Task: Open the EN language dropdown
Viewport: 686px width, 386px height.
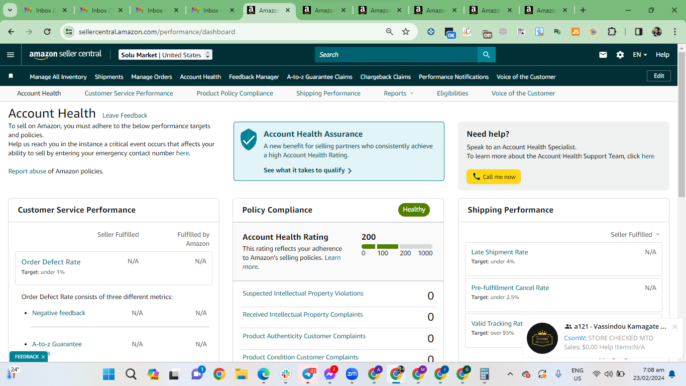Action: (x=640, y=55)
